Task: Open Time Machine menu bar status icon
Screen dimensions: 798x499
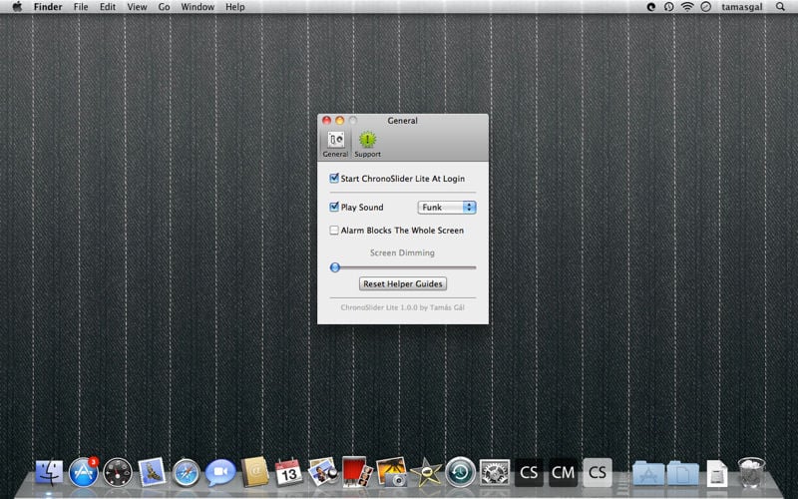Action: coord(668,7)
